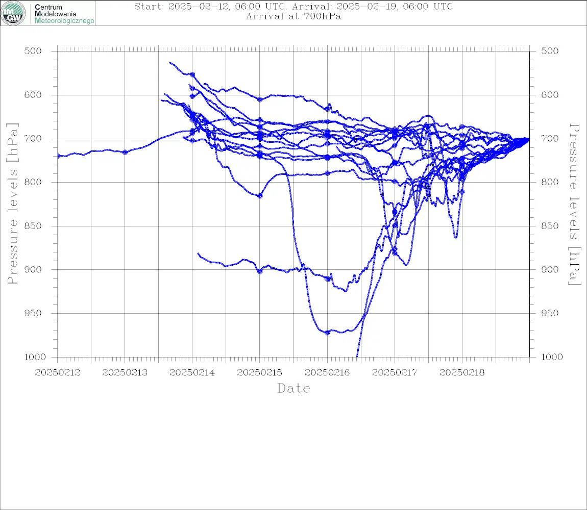
Task: Click the left 'Pressure levels [hPa]' axis title
Action: pos(12,204)
